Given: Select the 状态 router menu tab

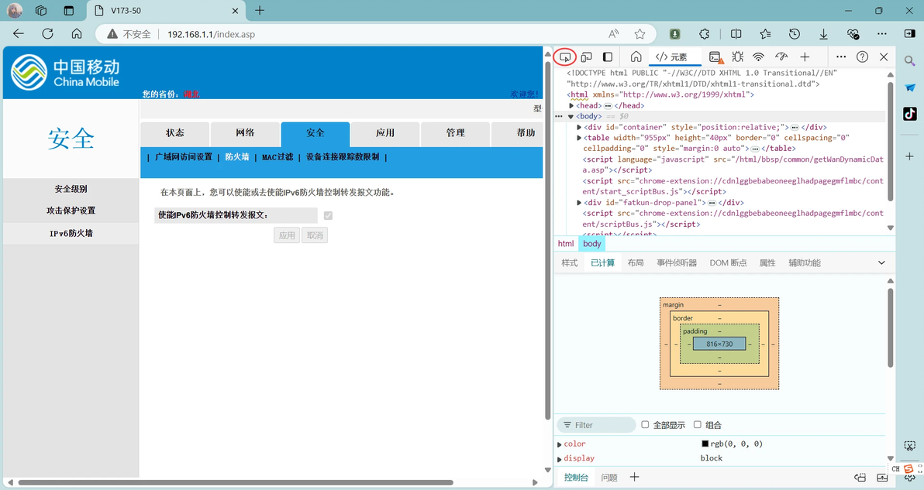Looking at the screenshot, I should coord(175,133).
